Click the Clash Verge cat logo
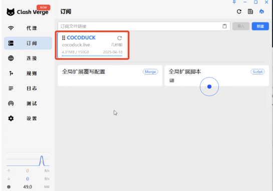This screenshot has width=273, height=191. (11, 12)
